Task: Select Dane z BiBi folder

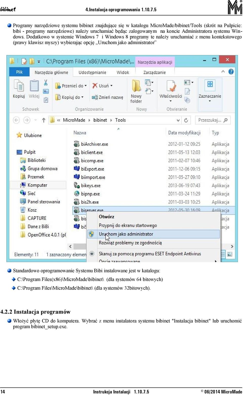Action: click(x=38, y=226)
